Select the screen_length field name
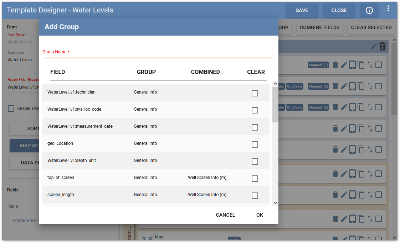The width and height of the screenshot is (400, 243). pyautogui.click(x=61, y=195)
